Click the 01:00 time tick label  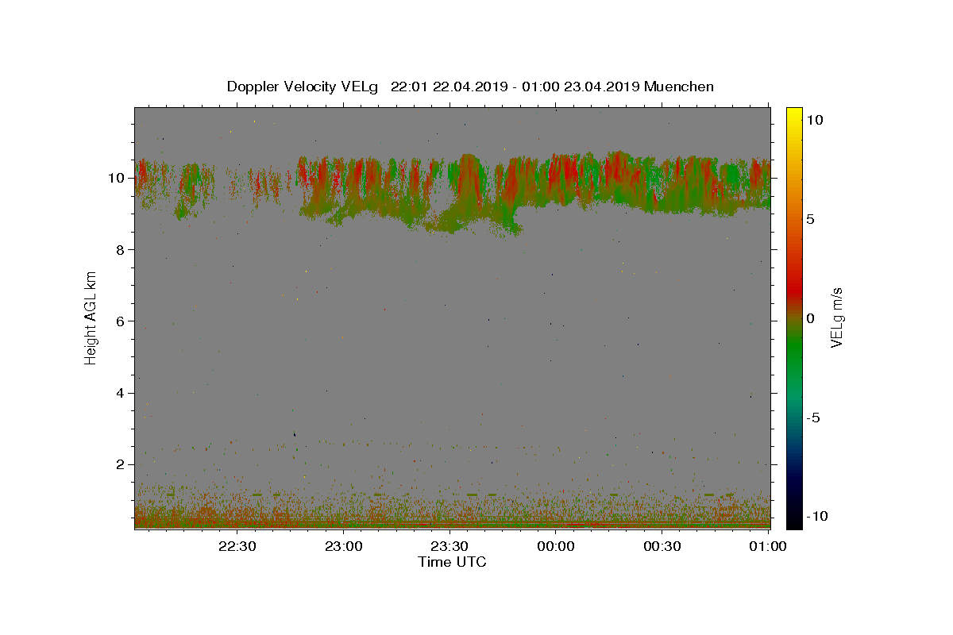pos(768,546)
